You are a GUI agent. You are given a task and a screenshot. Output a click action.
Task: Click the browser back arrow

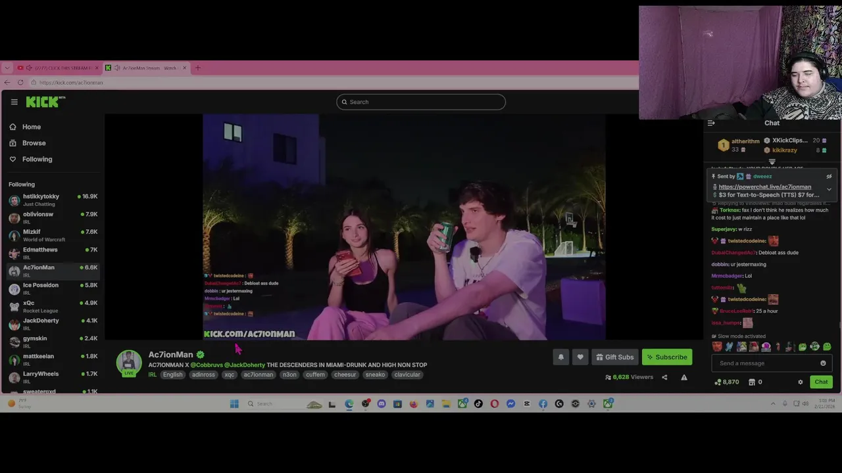[7, 82]
